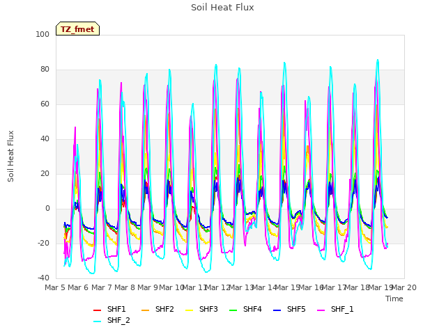Click the TZ_fmet annotation label
The height and width of the screenshot is (334, 446).
77,29
